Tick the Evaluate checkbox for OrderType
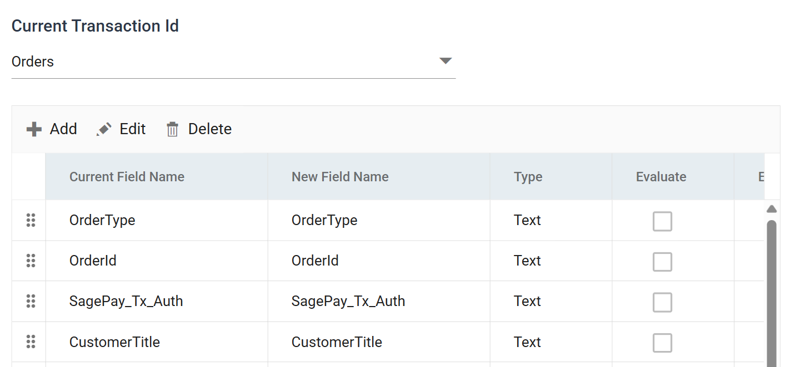The image size is (791, 367). (662, 221)
